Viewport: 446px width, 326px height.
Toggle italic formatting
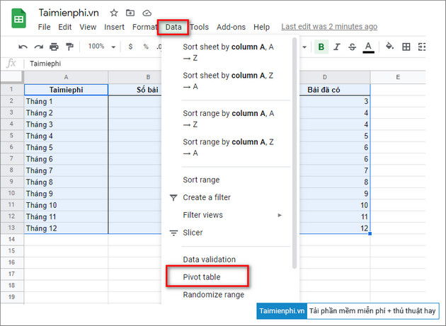pyautogui.click(x=337, y=47)
